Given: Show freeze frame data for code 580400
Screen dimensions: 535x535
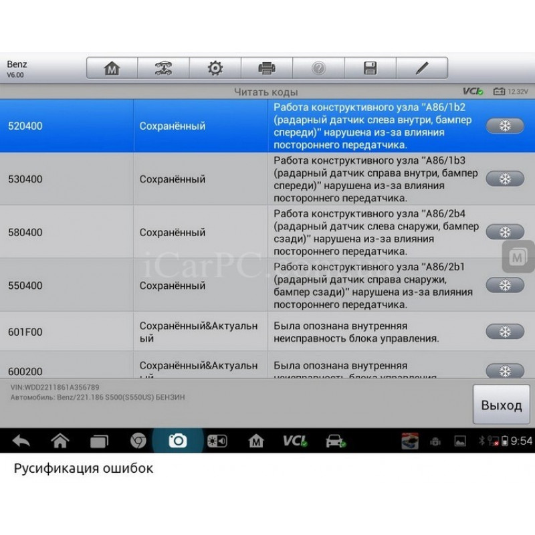Looking at the screenshot, I should (505, 232).
